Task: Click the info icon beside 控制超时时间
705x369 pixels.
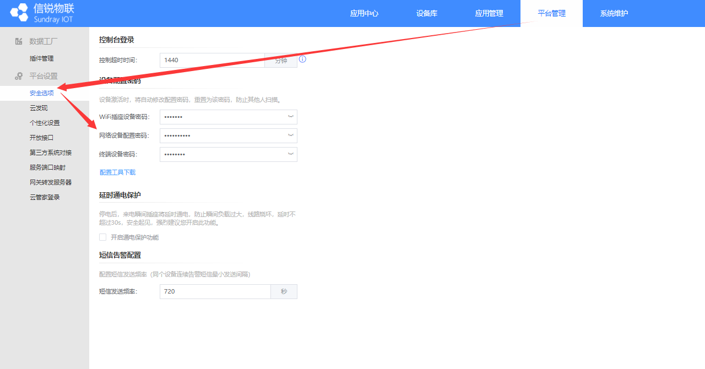Action: 302,59
